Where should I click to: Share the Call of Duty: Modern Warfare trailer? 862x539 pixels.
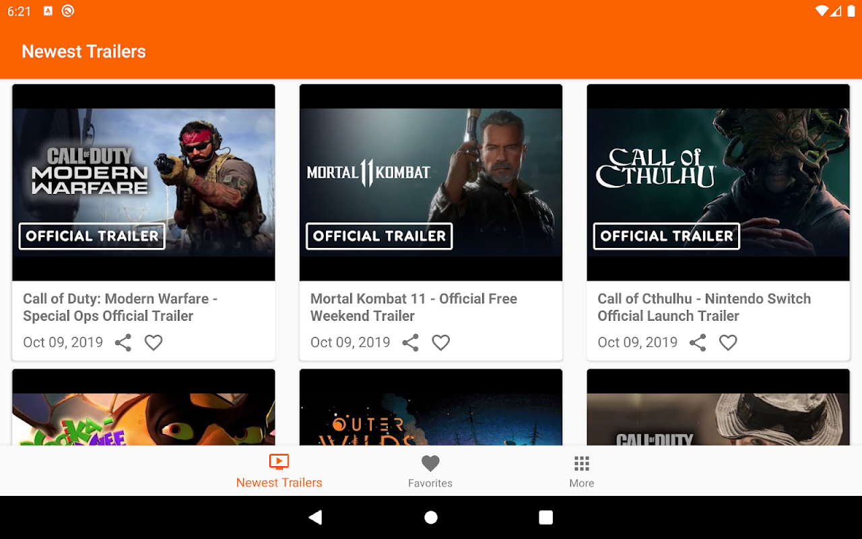pos(123,343)
